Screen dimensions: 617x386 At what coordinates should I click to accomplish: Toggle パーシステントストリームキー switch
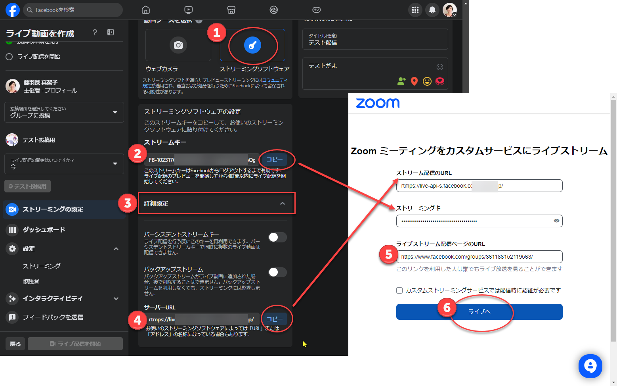click(277, 237)
